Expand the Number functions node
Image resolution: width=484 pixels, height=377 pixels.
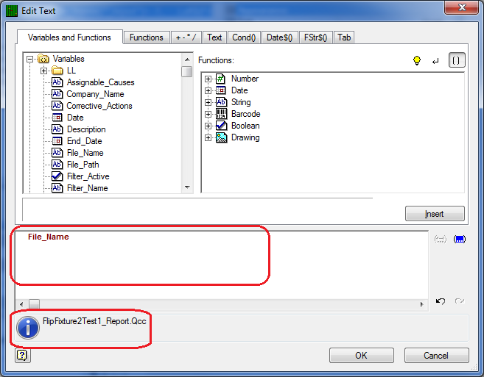pyautogui.click(x=208, y=79)
